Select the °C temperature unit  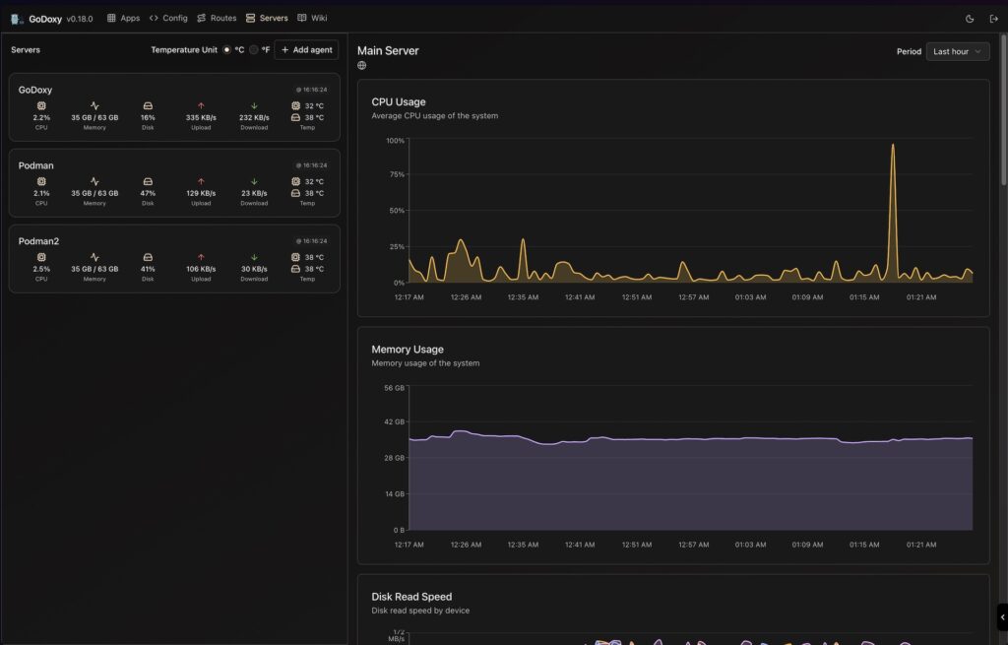click(225, 49)
